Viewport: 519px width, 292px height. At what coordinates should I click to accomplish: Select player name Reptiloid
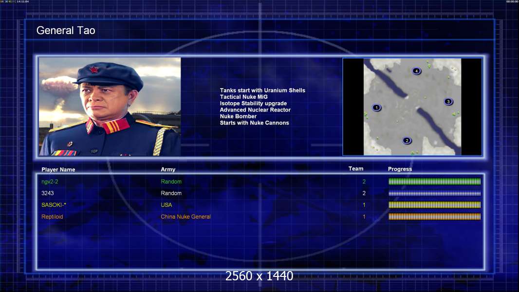point(52,217)
